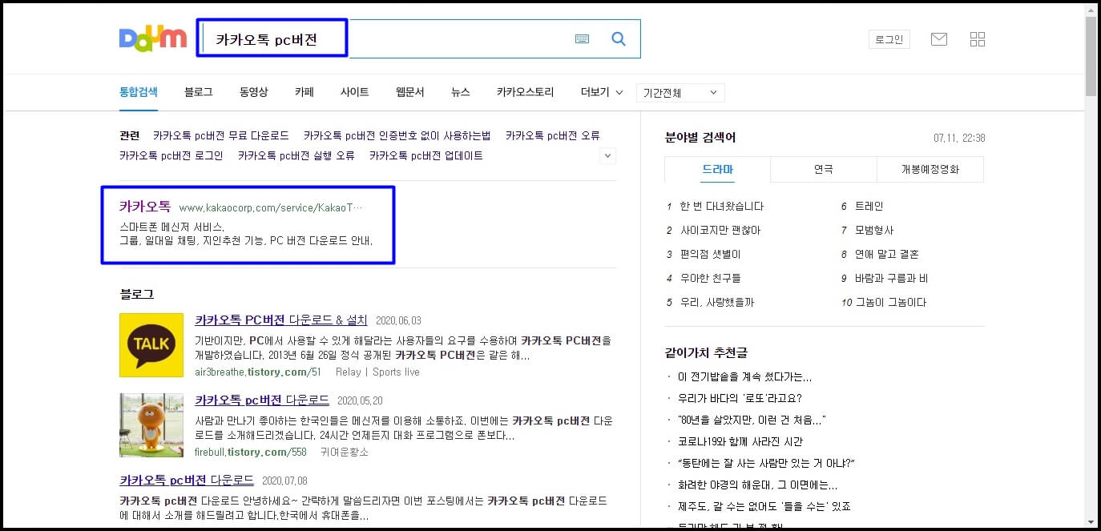Image resolution: width=1101 pixels, height=531 pixels.
Task: Click related search 카카오톡 pc버전 실행 오류
Action: click(x=296, y=155)
